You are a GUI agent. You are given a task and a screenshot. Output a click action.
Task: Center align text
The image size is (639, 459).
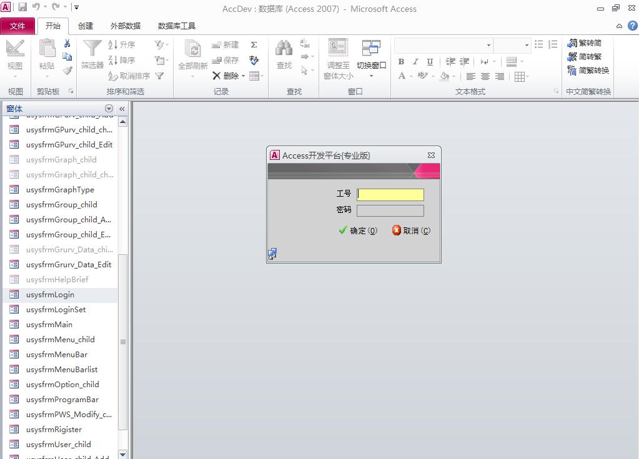tap(485, 76)
